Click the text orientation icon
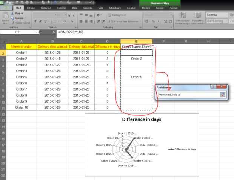The width and height of the screenshot is (234, 180). point(99,15)
